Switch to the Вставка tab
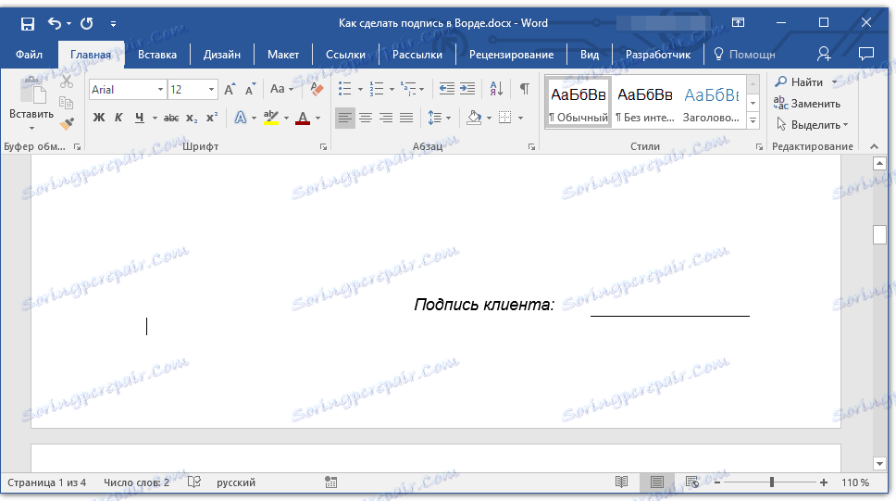 click(157, 55)
